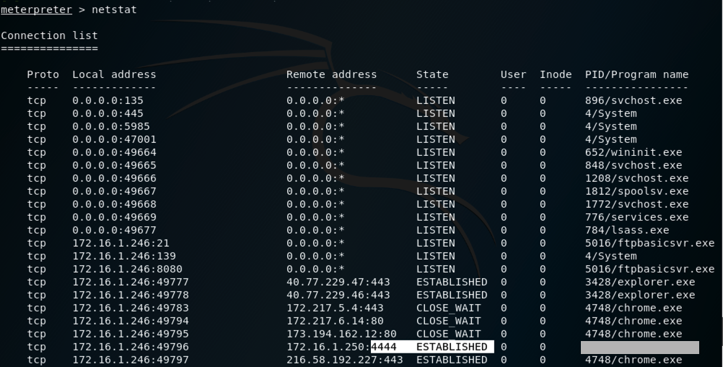Viewport: 723px width, 367px height.
Task: Select local address 0.0.0.0:135
Action: pos(108,100)
